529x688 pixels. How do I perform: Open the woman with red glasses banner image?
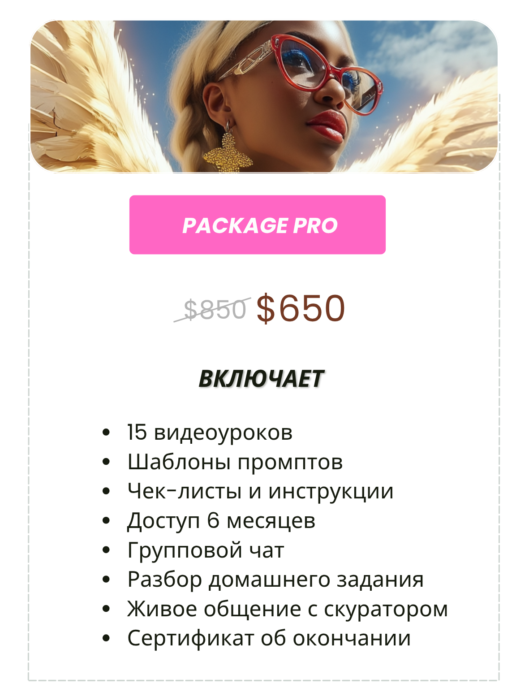[x=264, y=96]
